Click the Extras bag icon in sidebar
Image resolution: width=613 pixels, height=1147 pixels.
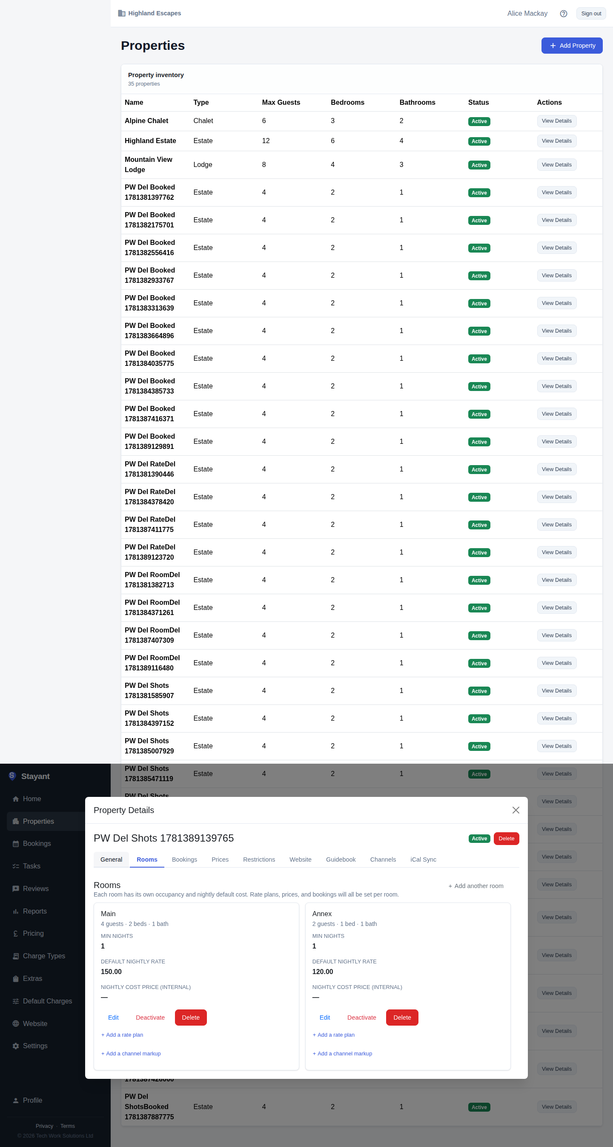(x=16, y=979)
